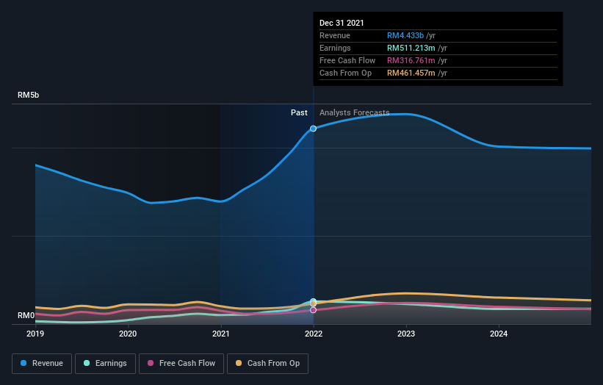The image size is (603, 385).
Task: Toggle the Revenue legend button
Action: point(42,364)
